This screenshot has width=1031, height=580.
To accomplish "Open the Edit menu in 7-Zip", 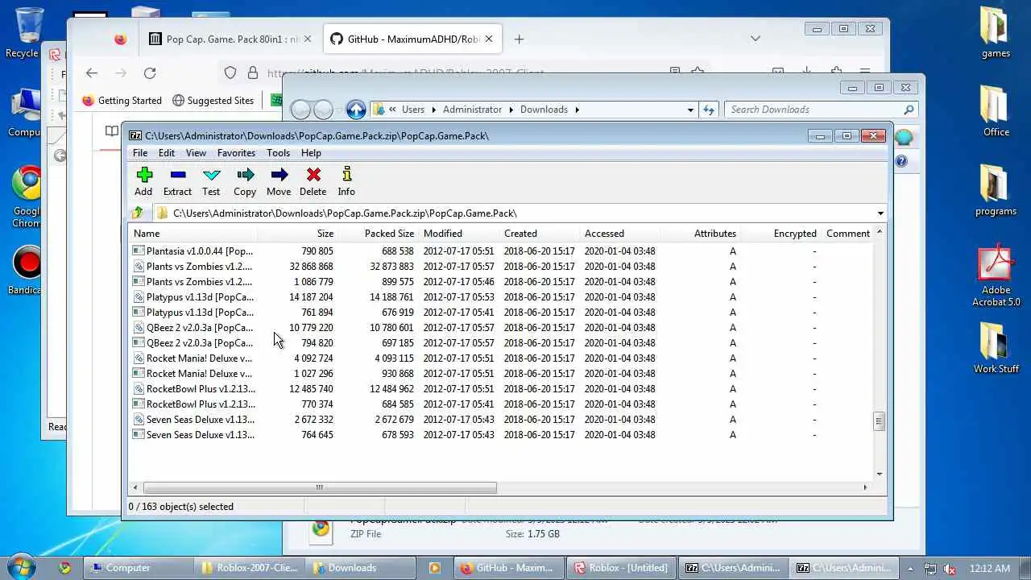I will [x=167, y=153].
